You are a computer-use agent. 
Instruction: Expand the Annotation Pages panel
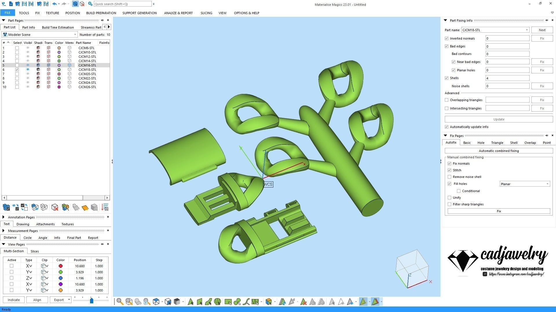[3, 217]
